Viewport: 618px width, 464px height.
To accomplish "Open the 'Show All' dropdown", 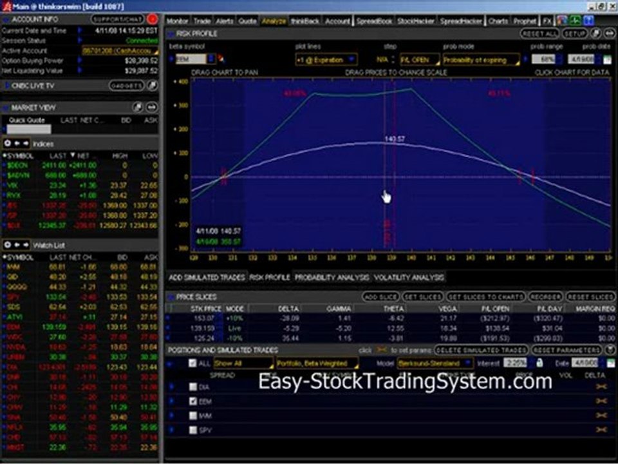I will pyautogui.click(x=243, y=363).
